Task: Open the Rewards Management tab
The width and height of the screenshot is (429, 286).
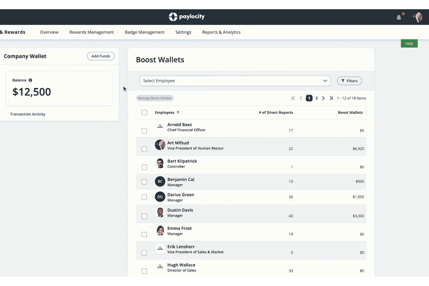Action: pos(92,32)
